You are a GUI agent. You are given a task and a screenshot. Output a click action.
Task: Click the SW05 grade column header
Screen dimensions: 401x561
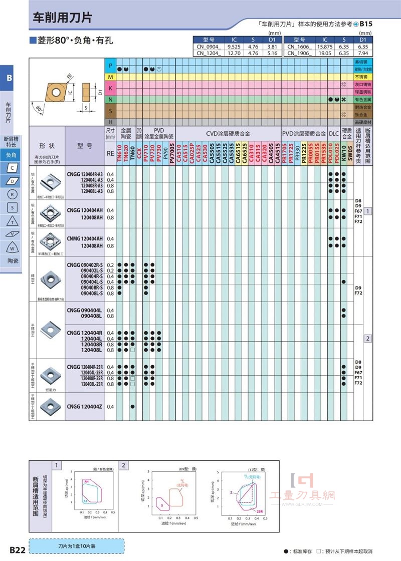pos(350,153)
